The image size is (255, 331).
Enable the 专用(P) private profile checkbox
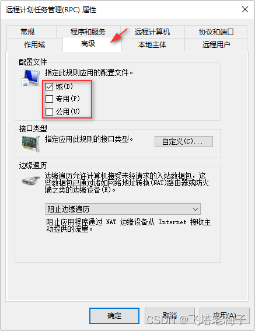[50, 99]
